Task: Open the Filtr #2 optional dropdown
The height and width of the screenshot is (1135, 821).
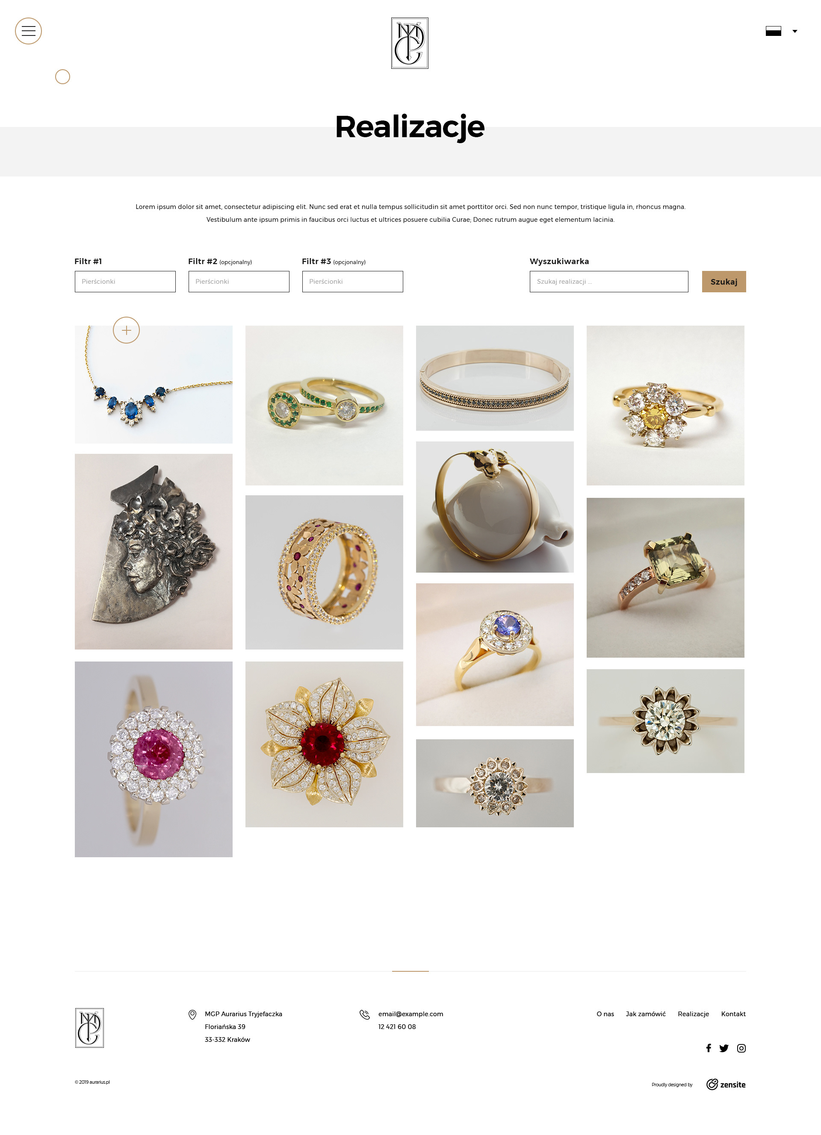Action: 239,281
